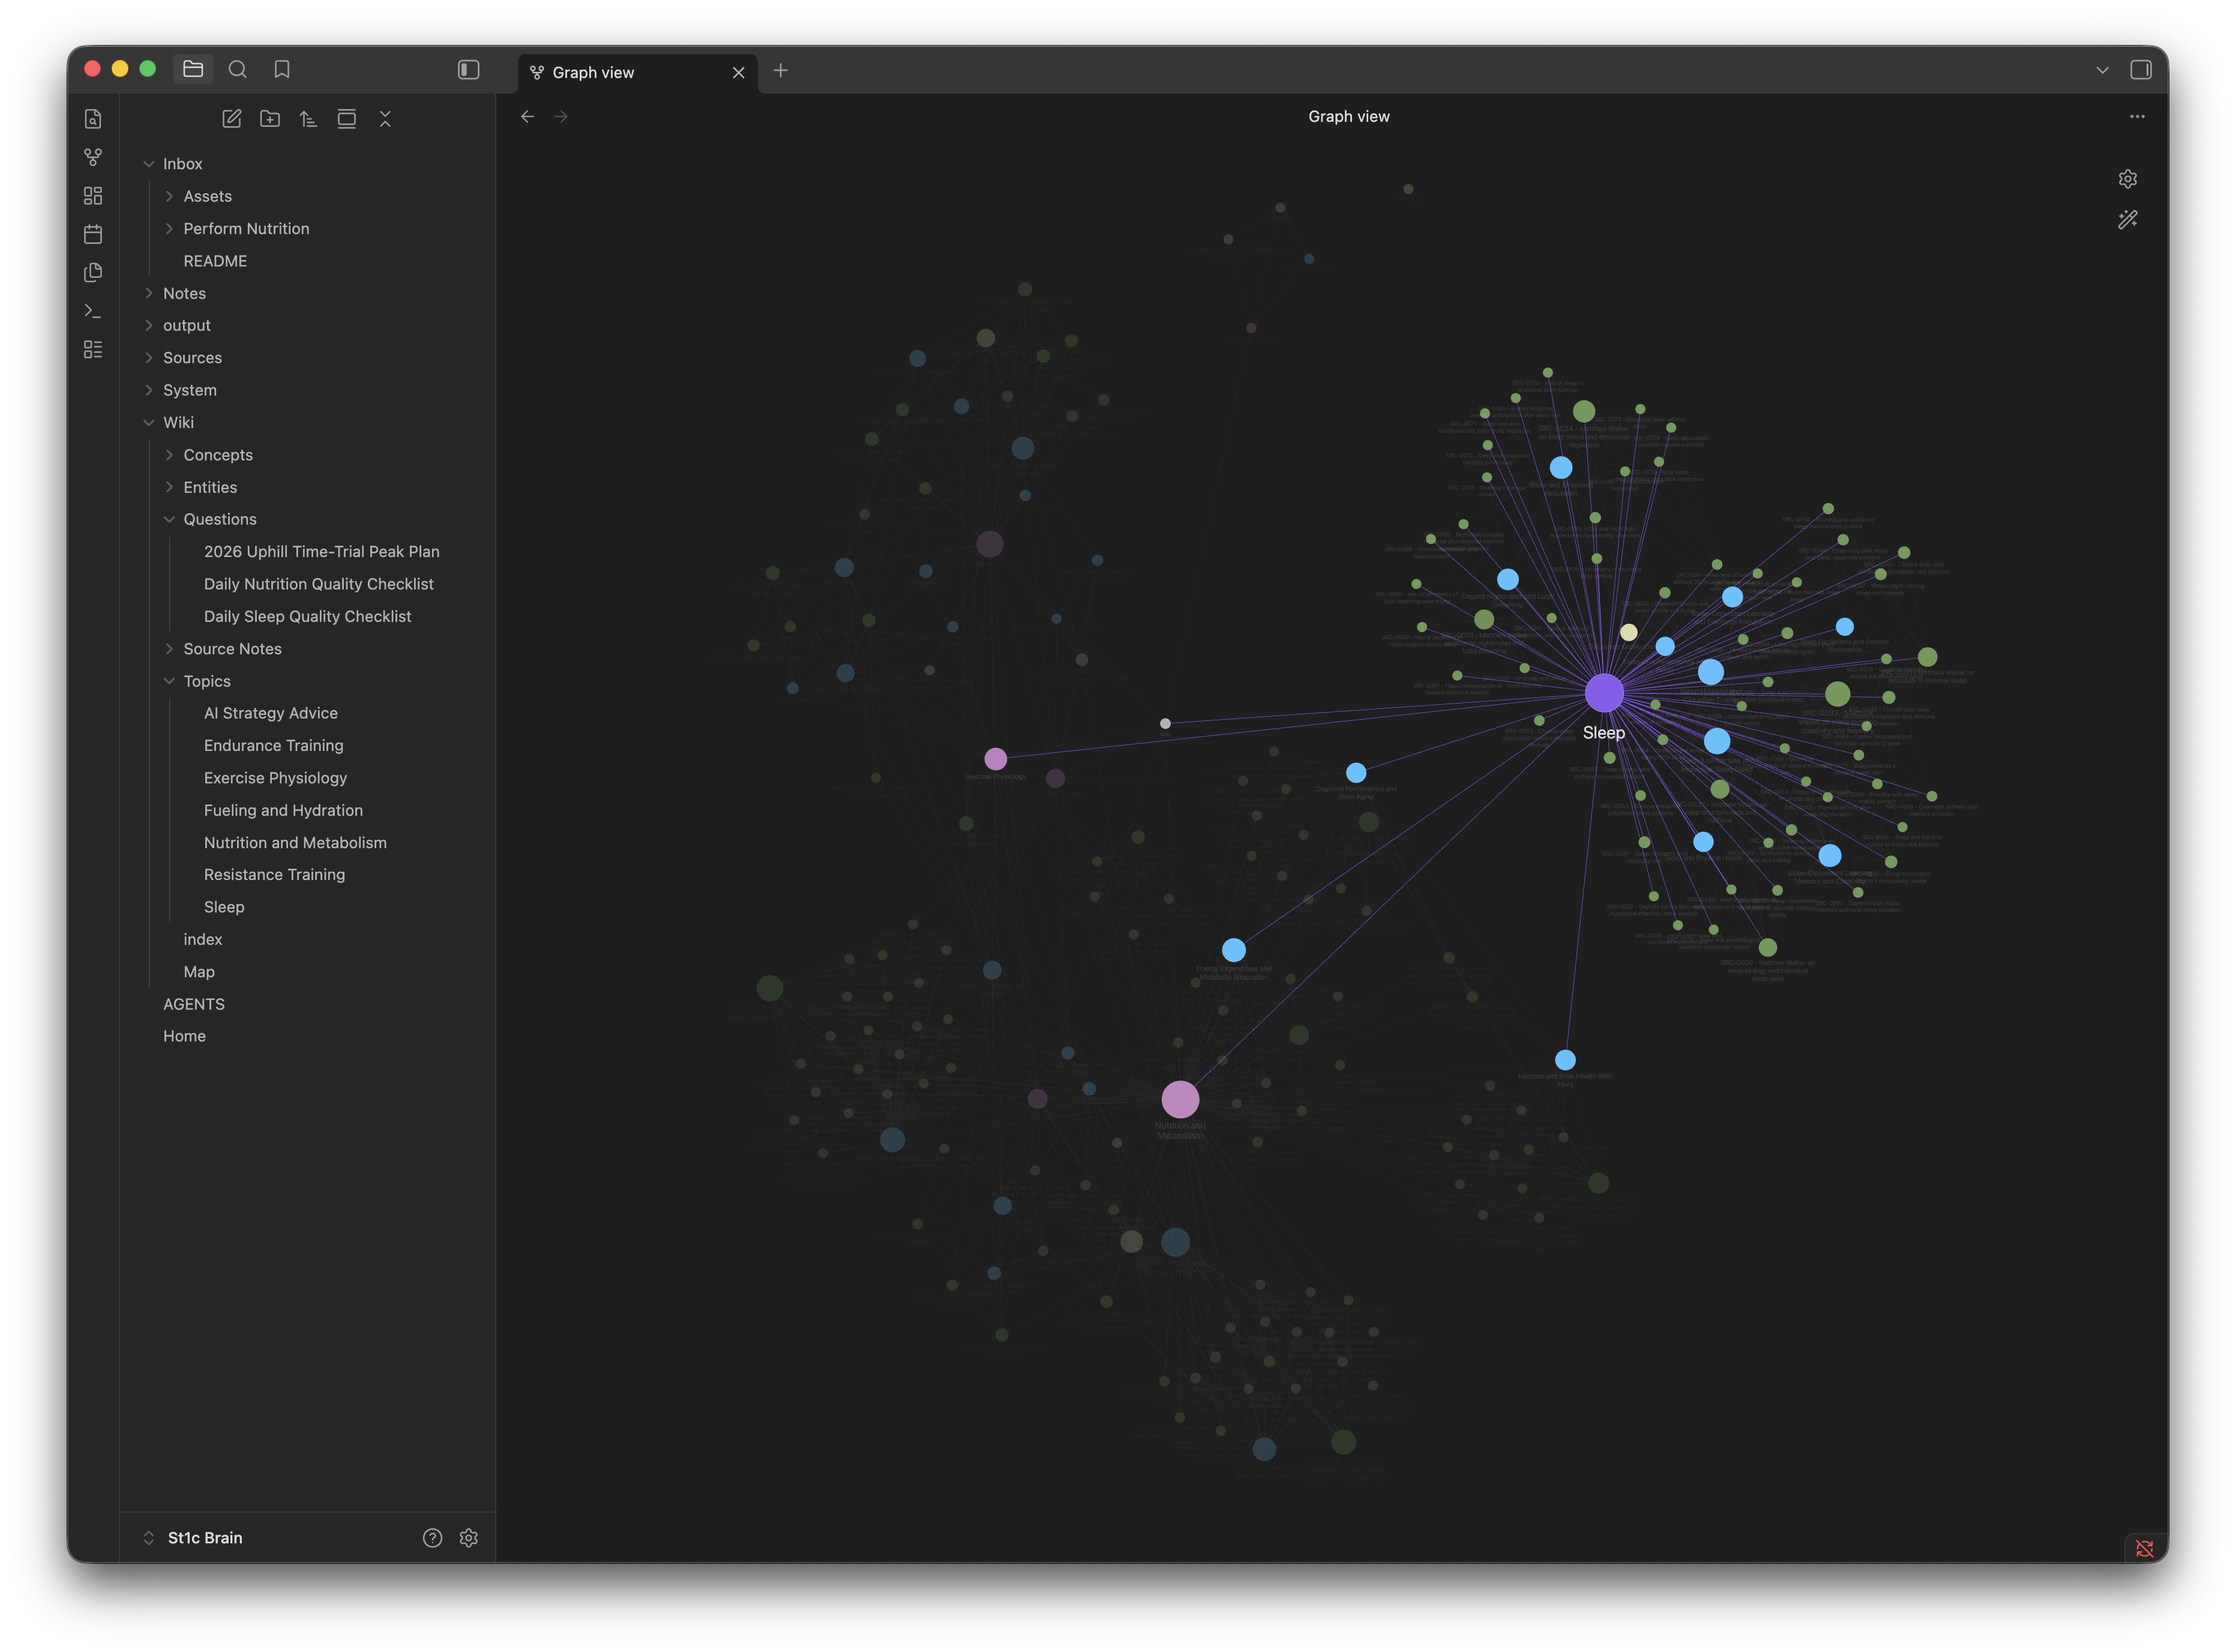Image resolution: width=2236 pixels, height=1652 pixels.
Task: Show the file explorer folder icon
Action: (x=193, y=69)
